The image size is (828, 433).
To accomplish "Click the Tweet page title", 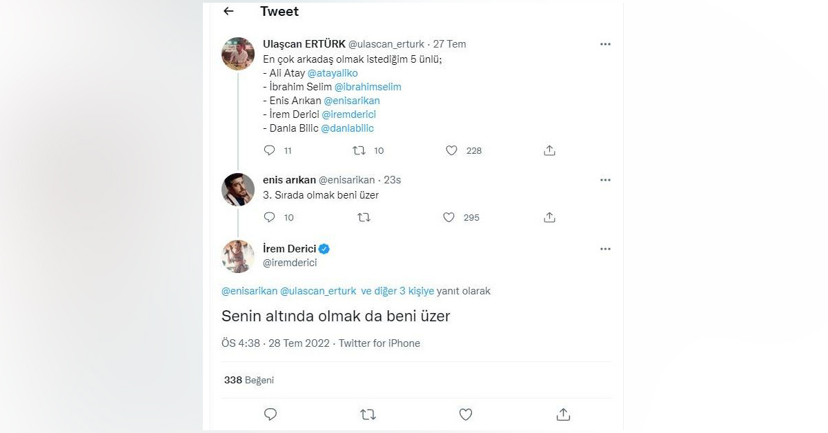I will [279, 11].
